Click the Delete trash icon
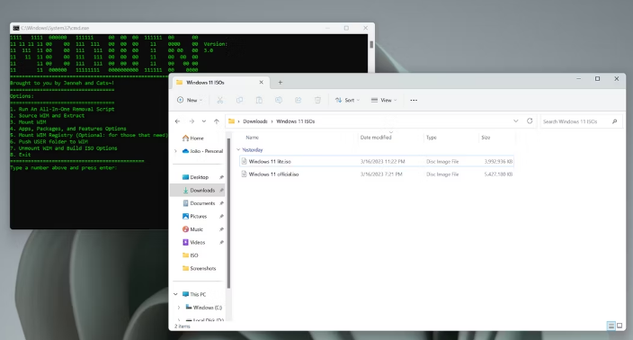 (x=317, y=100)
